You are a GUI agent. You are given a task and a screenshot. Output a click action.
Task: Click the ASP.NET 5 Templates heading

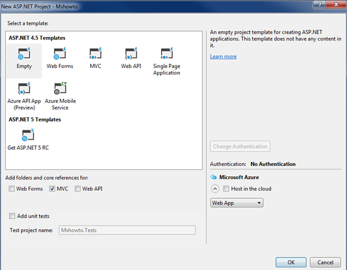coord(35,119)
